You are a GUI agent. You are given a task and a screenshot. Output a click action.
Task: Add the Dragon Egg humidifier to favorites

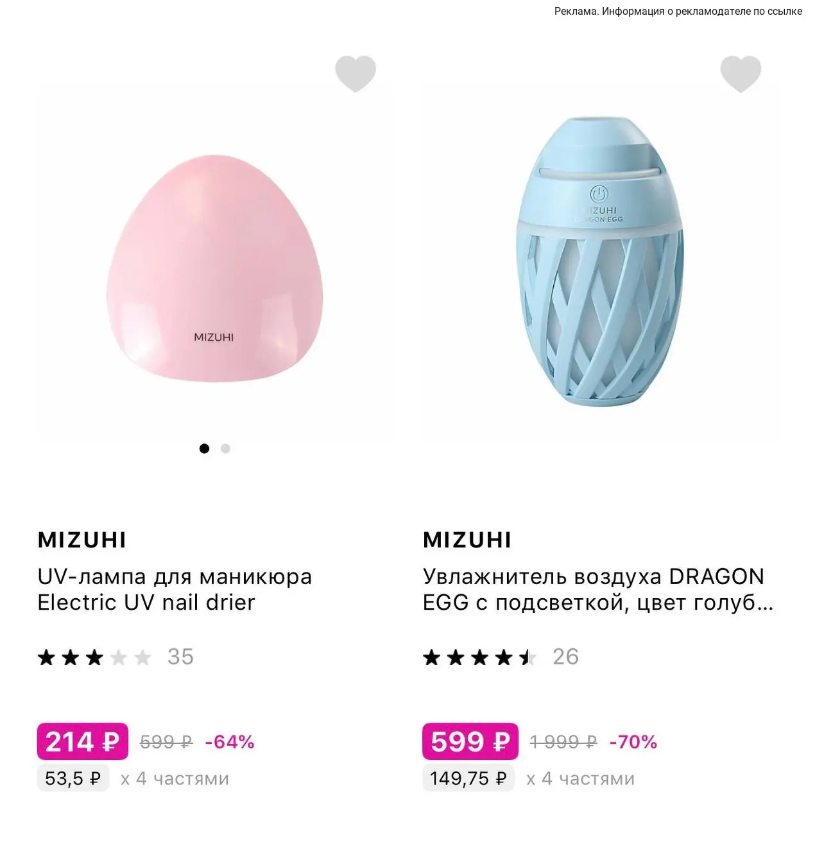741,74
